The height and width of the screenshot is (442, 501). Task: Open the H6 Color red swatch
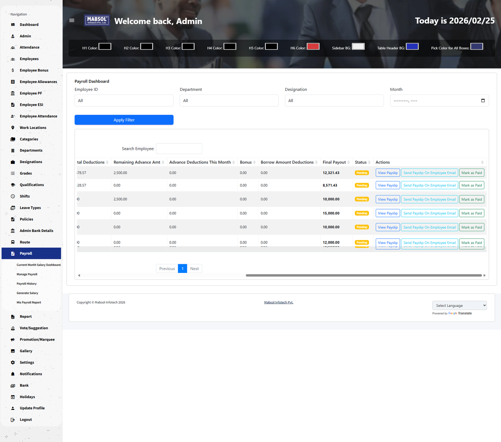coord(313,47)
